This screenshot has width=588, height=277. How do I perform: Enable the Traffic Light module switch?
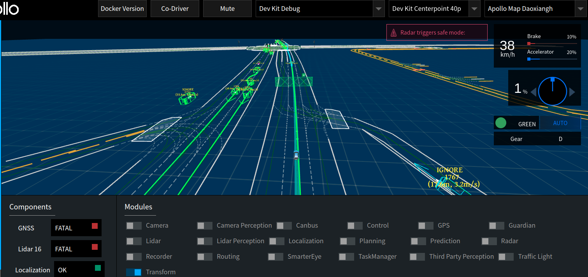point(506,257)
